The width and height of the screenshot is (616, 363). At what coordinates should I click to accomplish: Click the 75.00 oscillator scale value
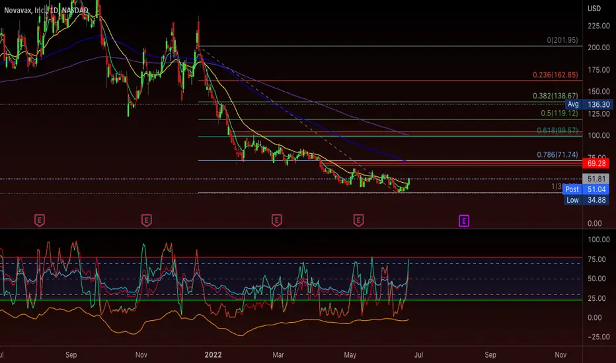click(597, 259)
